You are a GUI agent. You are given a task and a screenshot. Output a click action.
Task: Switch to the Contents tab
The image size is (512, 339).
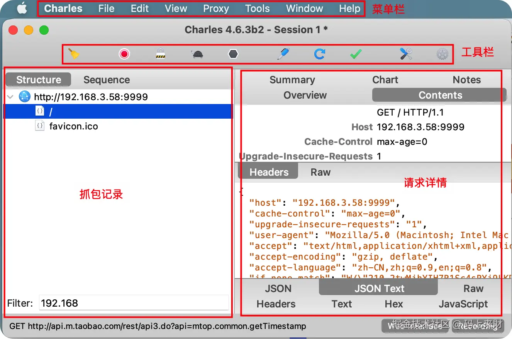click(440, 95)
